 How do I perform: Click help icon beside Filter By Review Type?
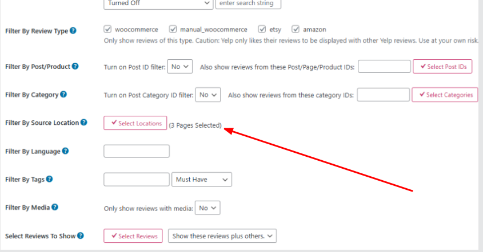click(x=73, y=31)
